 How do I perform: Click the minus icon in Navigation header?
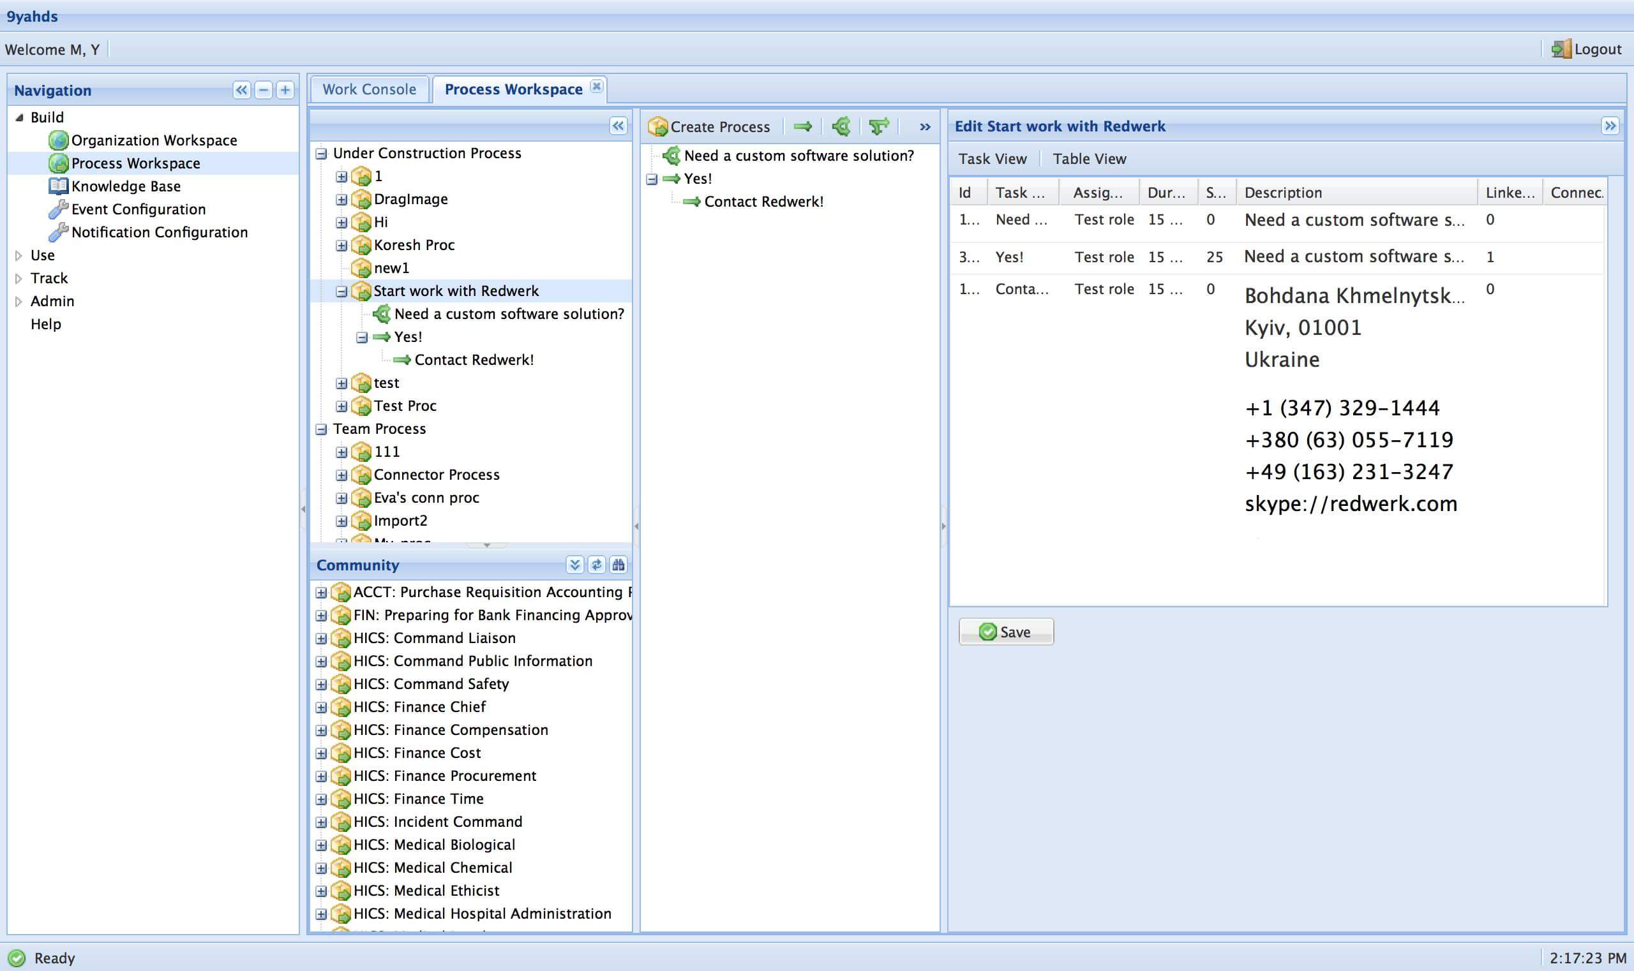(263, 90)
